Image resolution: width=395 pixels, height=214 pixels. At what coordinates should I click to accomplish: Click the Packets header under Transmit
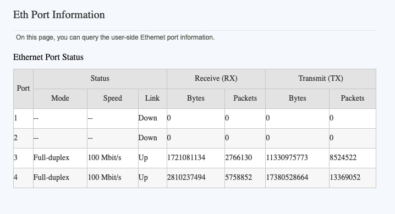pos(353,98)
